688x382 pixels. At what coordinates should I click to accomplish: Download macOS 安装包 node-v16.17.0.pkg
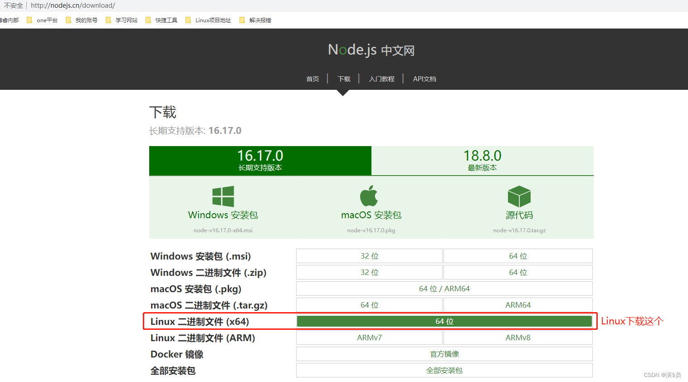371,209
